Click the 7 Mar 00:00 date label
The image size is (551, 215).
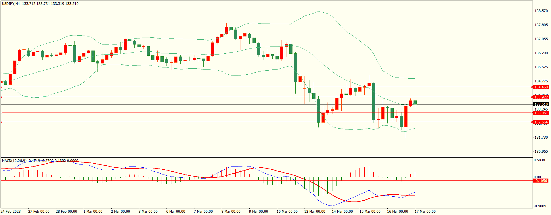pyautogui.click(x=203, y=212)
